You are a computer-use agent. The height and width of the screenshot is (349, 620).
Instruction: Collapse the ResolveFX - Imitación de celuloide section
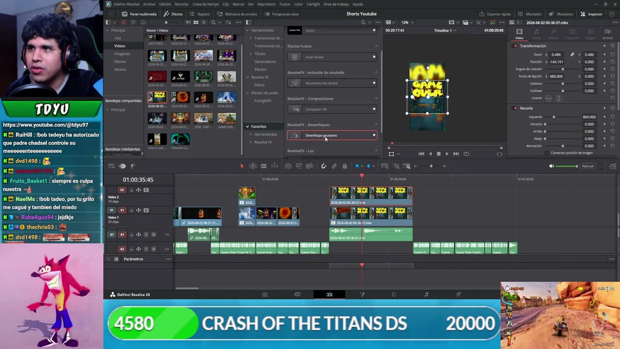(x=376, y=72)
